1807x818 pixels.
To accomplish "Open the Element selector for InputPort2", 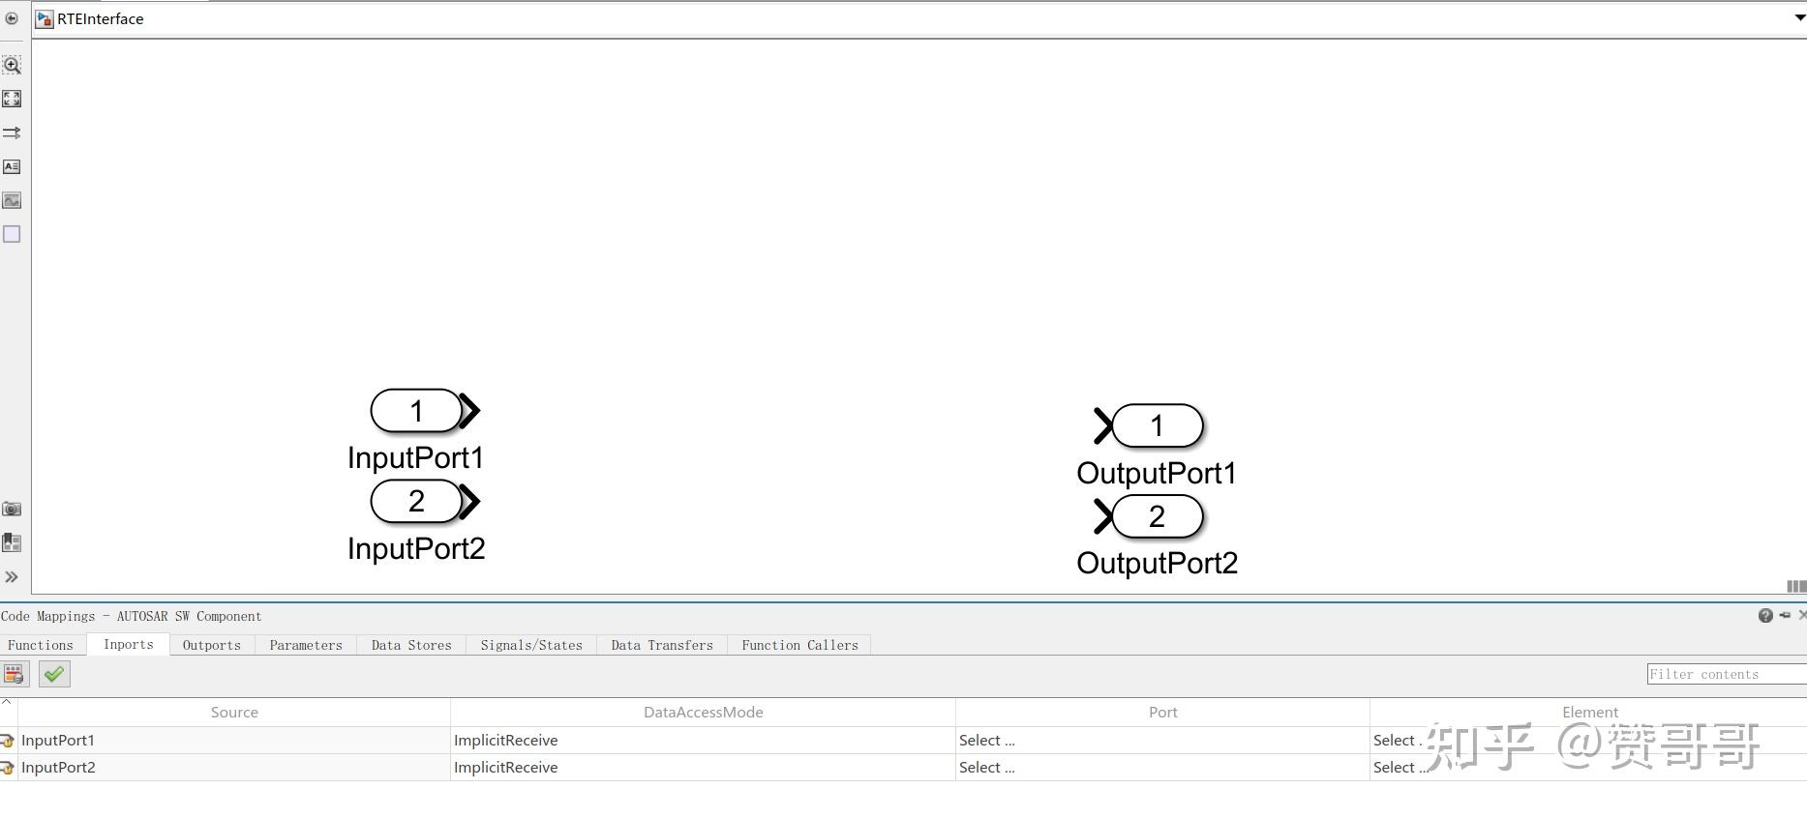I will [x=1589, y=768].
